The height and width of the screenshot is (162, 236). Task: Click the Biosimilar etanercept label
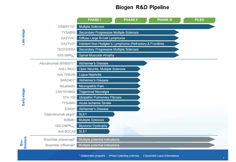tap(59, 139)
